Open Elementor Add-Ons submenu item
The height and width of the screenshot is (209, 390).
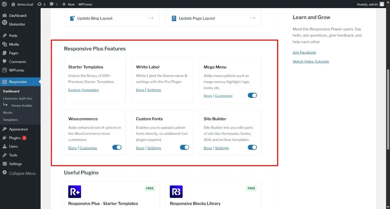click(18, 99)
